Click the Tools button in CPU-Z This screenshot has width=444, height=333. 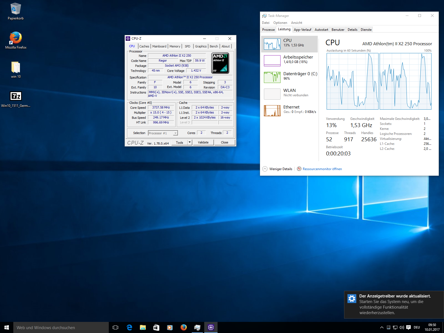click(180, 142)
